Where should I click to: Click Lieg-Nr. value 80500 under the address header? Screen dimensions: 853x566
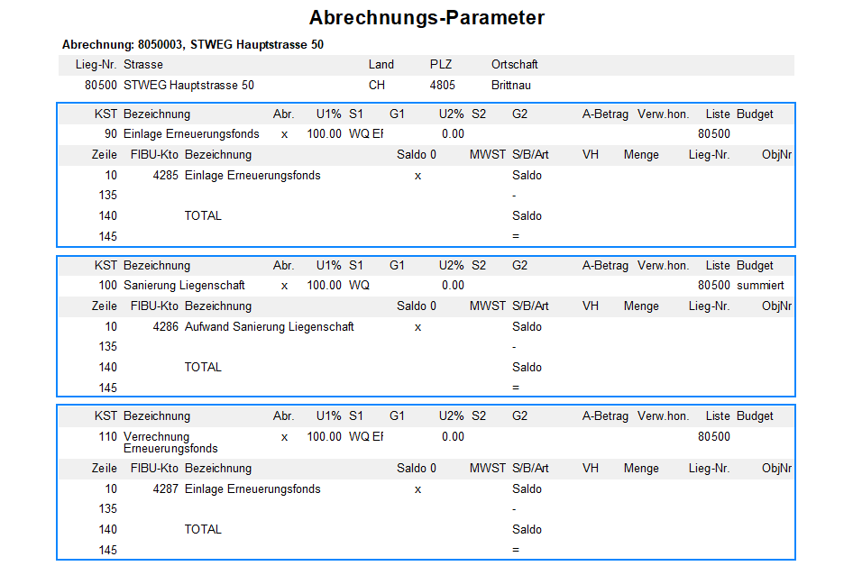click(101, 86)
